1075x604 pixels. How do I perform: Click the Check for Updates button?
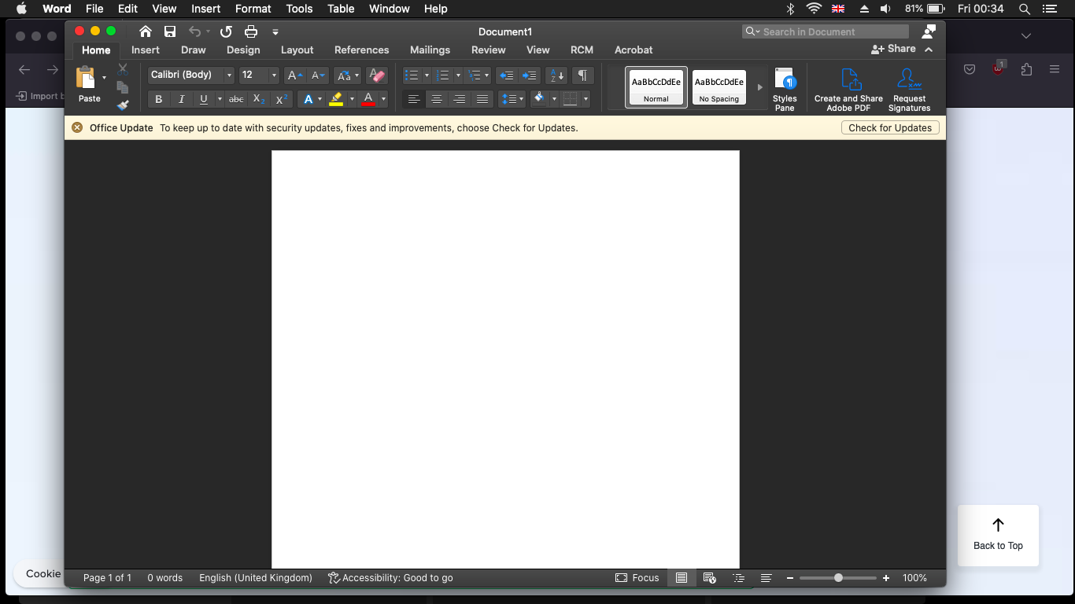889,127
